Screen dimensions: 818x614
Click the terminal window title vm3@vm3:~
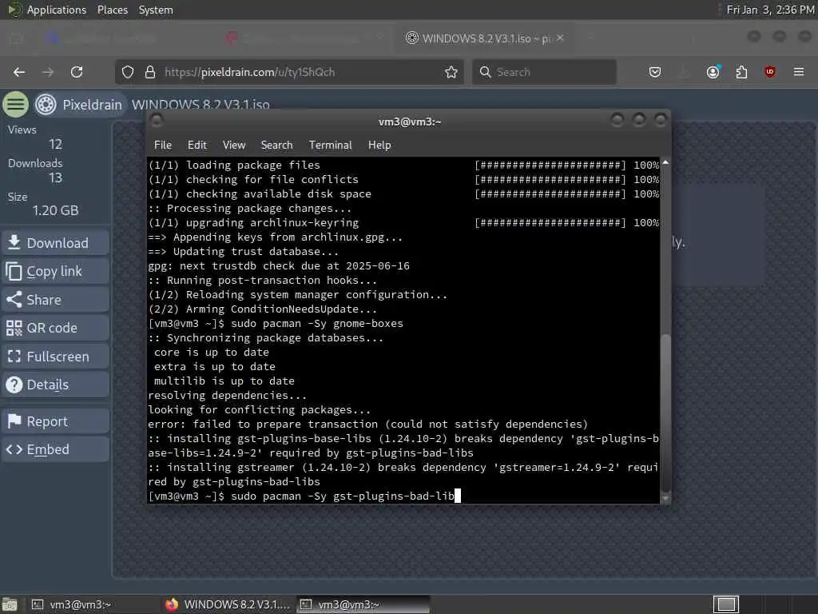point(410,122)
